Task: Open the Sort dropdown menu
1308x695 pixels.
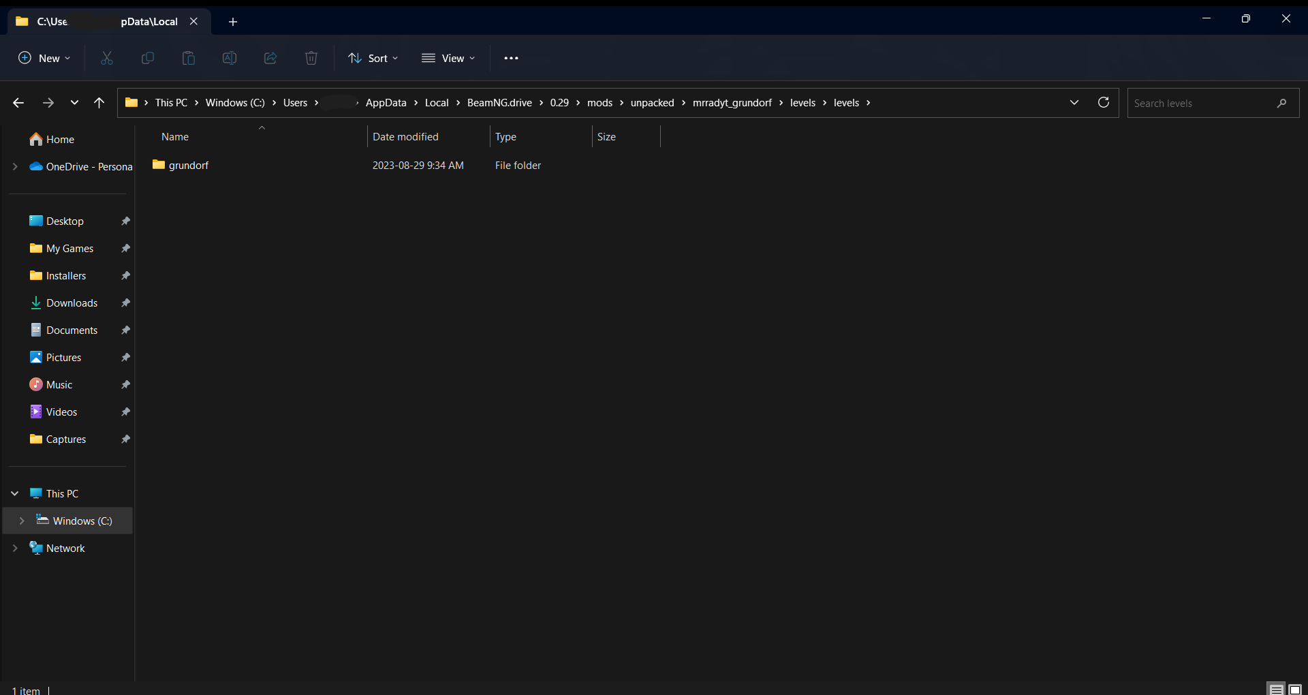Action: tap(373, 58)
